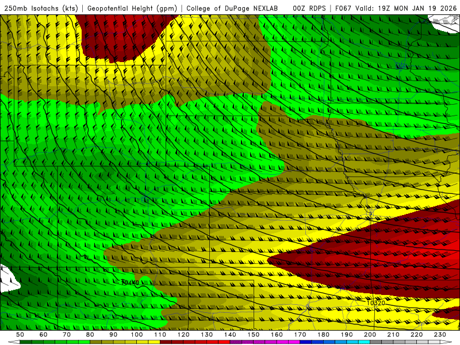
Task: Click the dark blue swatch right of 170
Action: point(306,342)
